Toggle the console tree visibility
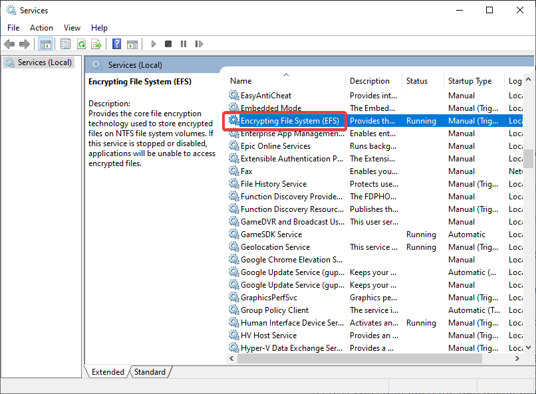Viewport: 536px width, 394px height. click(45, 44)
